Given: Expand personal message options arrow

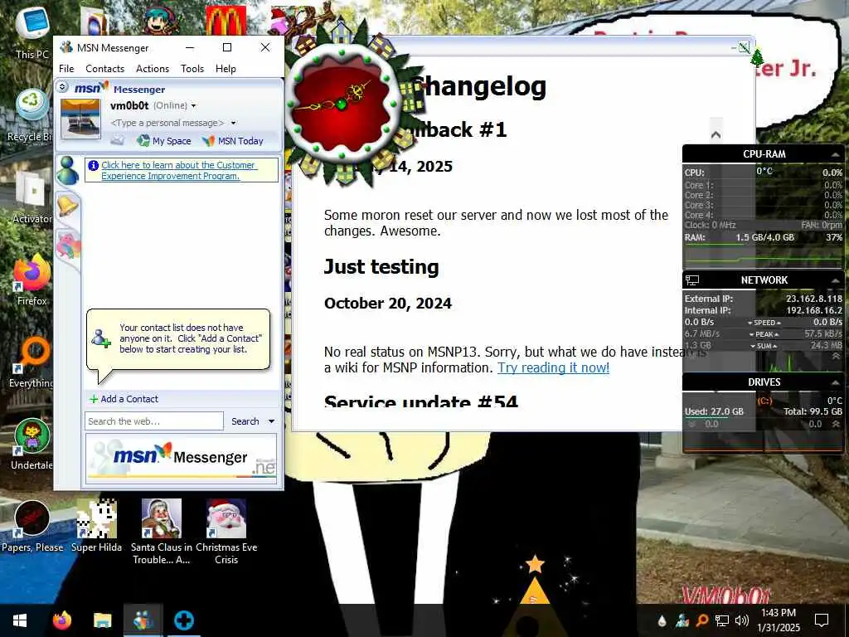Looking at the screenshot, I should 233,123.
